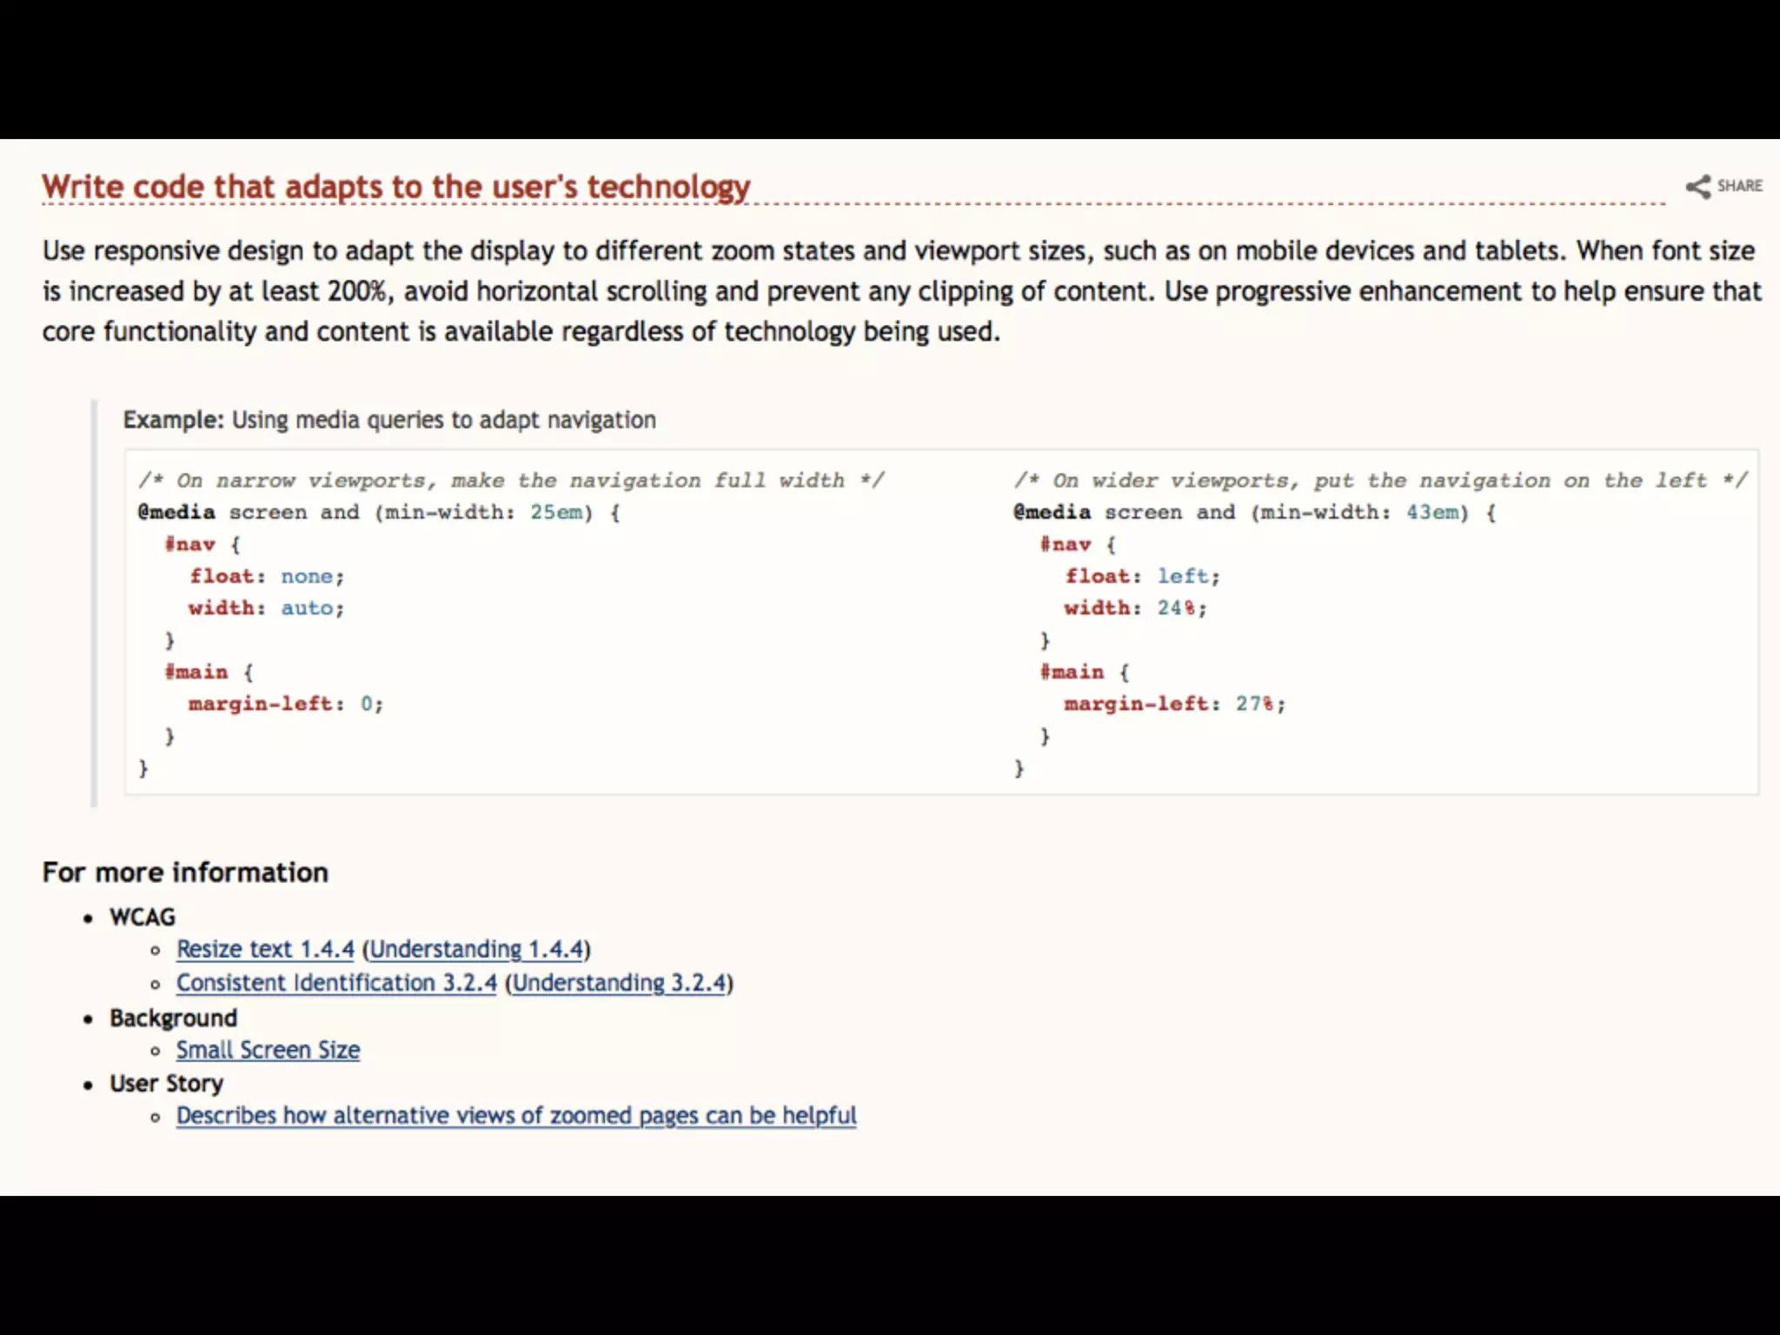Viewport: 1780px width, 1335px height.
Task: Click the 'For more information' heading
Action: coord(185,872)
